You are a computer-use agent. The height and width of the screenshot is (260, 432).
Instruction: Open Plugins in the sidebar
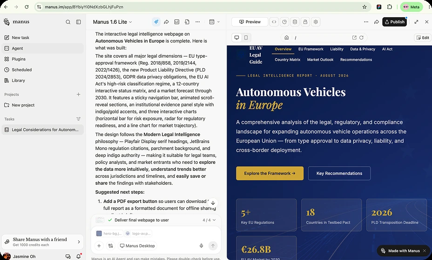pos(43,59)
